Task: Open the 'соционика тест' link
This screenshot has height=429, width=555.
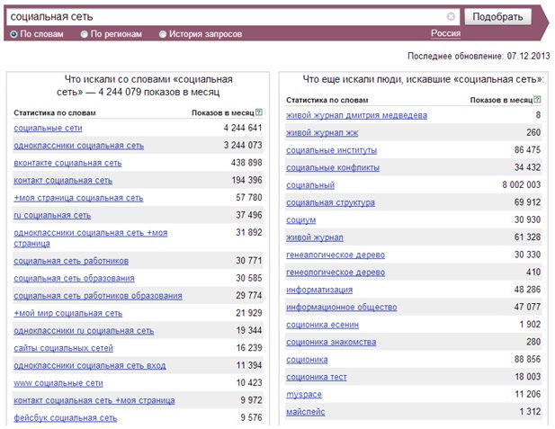Action: pos(317,378)
